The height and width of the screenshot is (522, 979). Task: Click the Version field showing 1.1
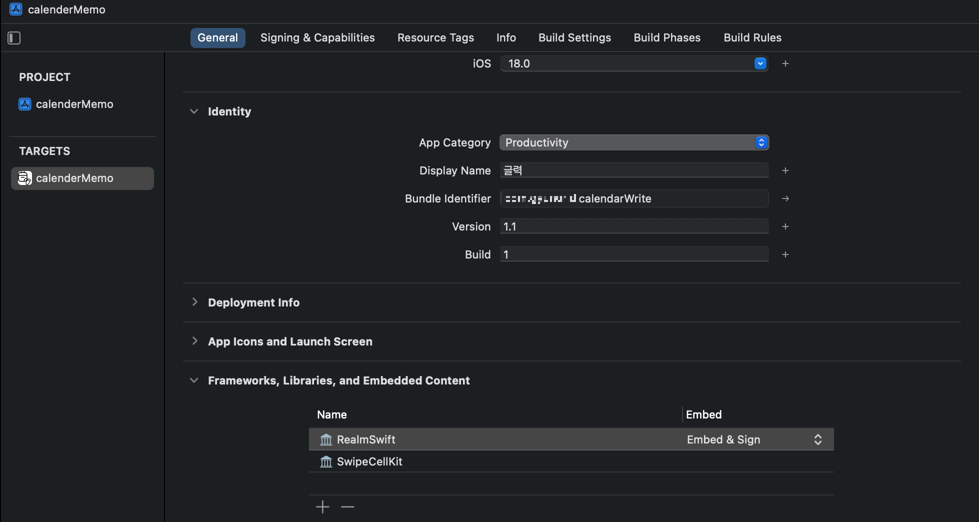pyautogui.click(x=634, y=226)
